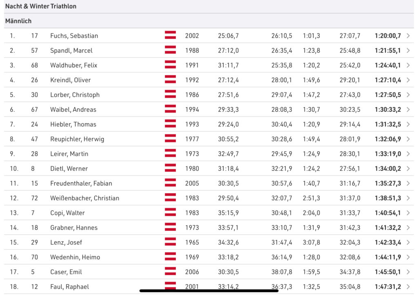
Task: Select the Männlich category header
Action: [18, 21]
